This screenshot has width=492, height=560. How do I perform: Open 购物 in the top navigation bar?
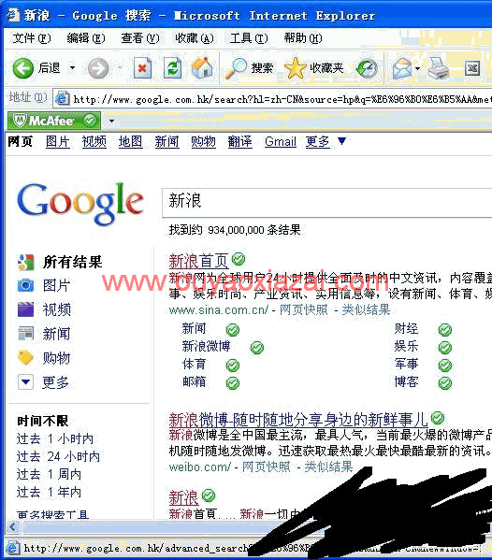(203, 142)
